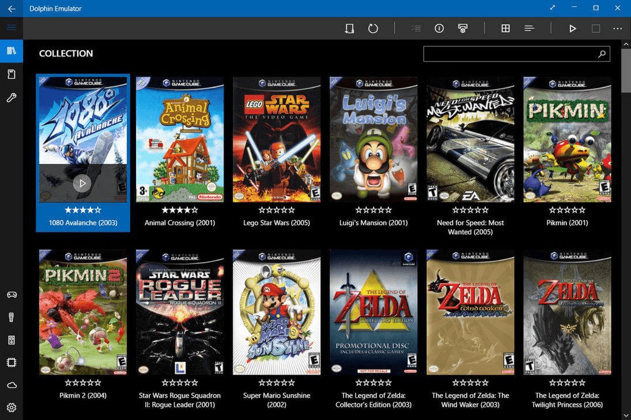The height and width of the screenshot is (420, 631).
Task: Click the collection search input field
Action: point(510,54)
